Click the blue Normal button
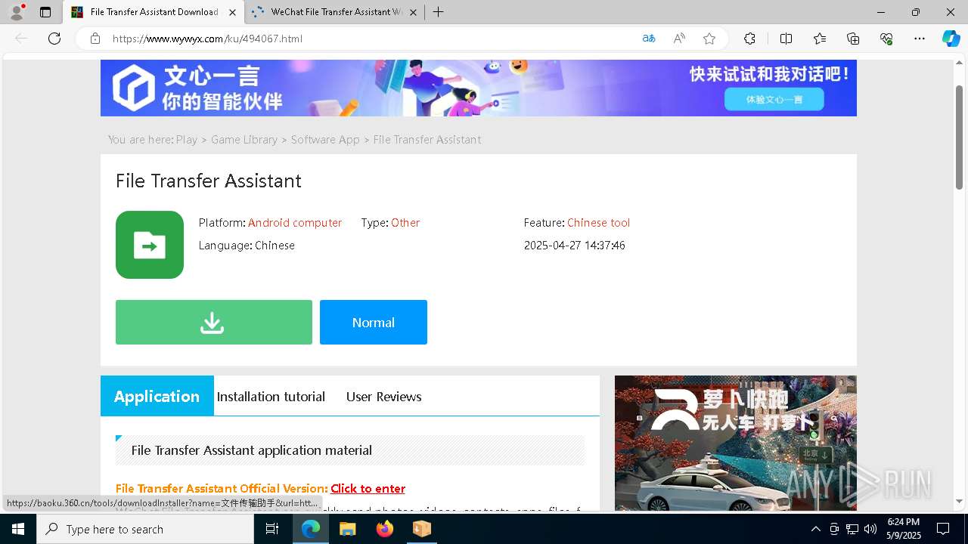This screenshot has width=968, height=544. click(374, 323)
